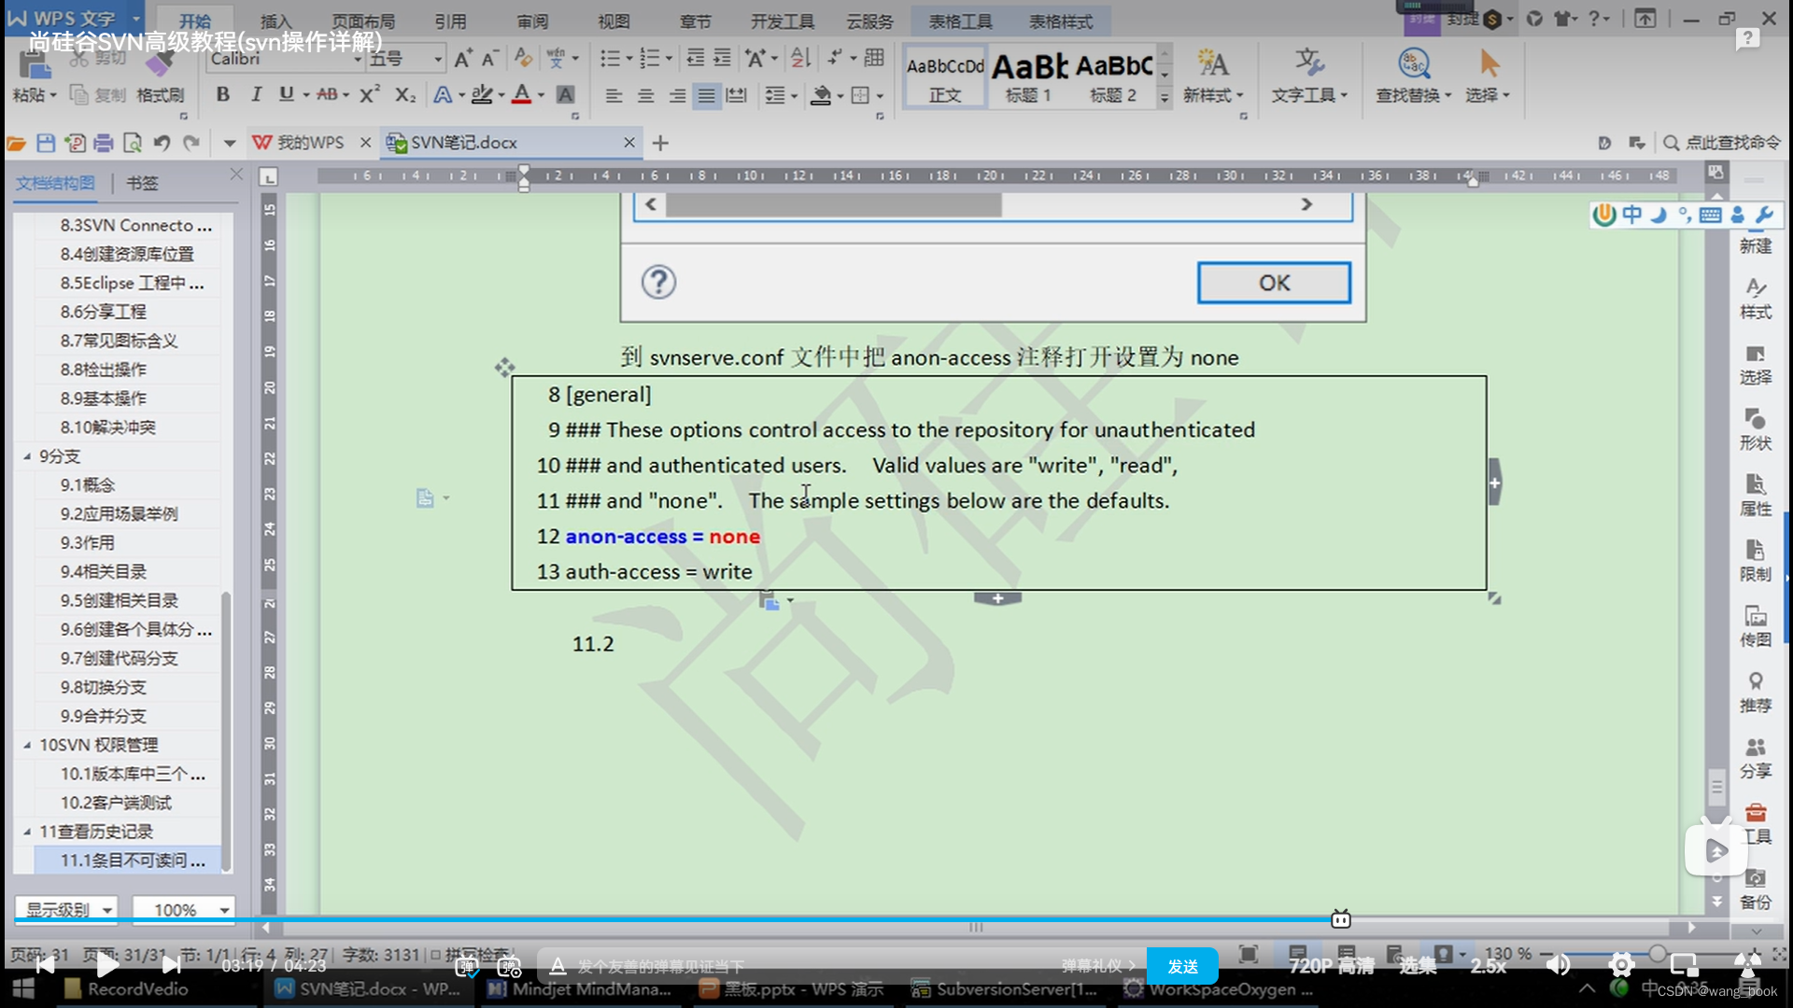Click the Send danmaku button
This screenshot has width=1793, height=1008.
click(1182, 967)
